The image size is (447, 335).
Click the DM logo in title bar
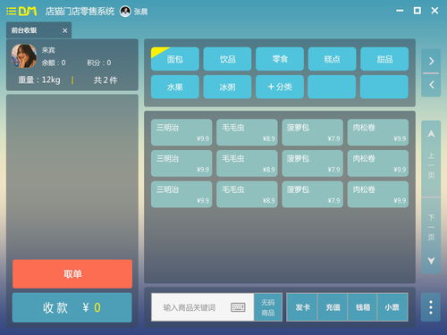coord(28,12)
